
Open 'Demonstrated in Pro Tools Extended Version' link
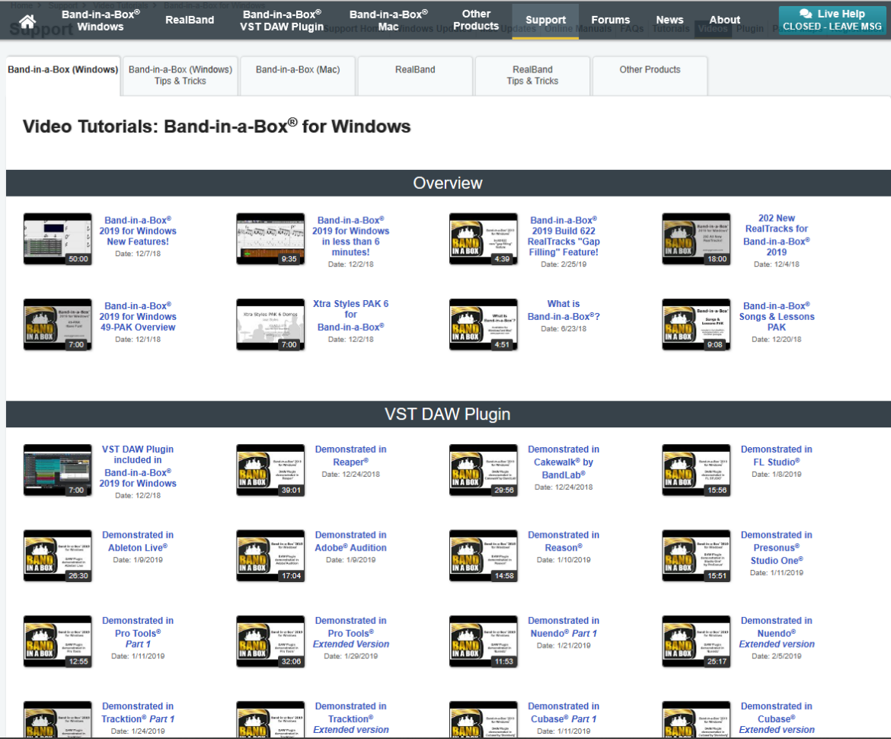point(350,632)
